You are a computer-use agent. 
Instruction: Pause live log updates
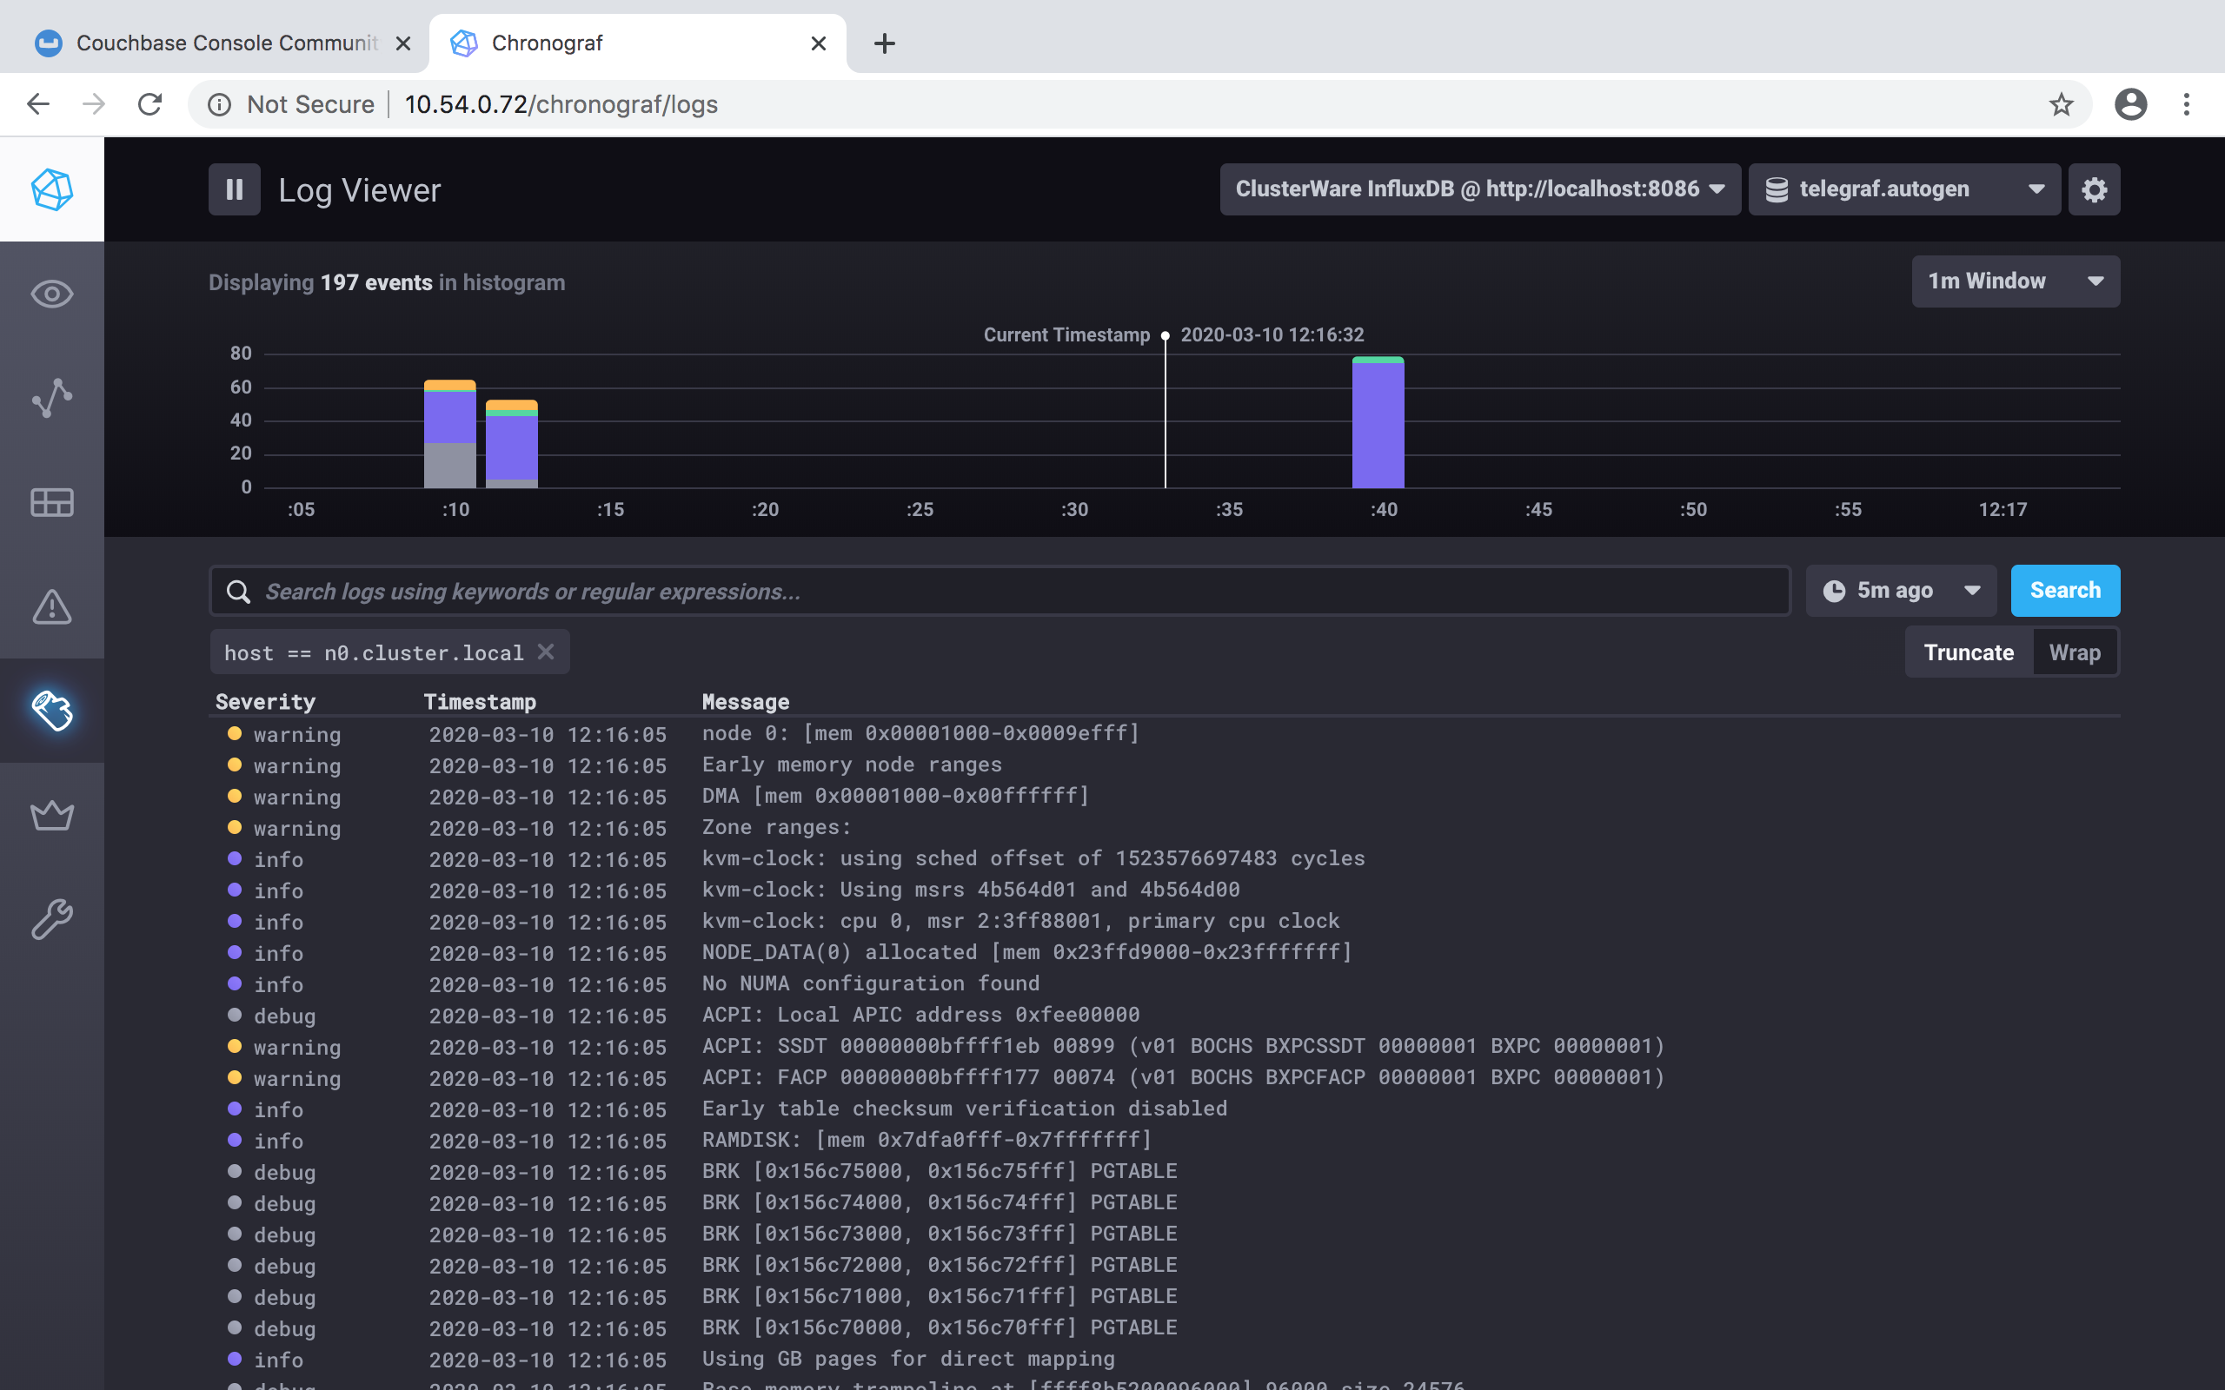pyautogui.click(x=235, y=189)
